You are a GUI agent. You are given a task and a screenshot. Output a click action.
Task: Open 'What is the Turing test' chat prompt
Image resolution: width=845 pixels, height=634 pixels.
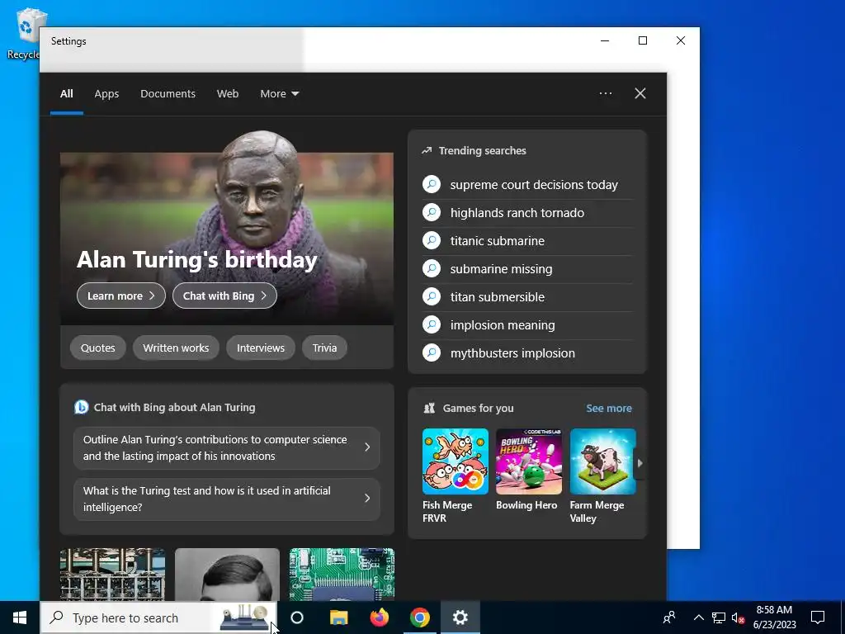coord(227,499)
